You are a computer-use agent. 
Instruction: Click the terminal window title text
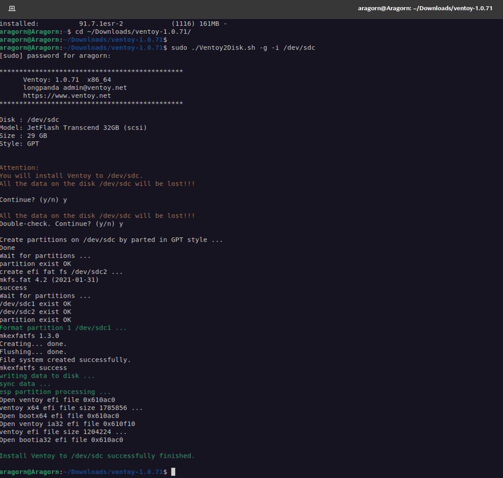425,8
